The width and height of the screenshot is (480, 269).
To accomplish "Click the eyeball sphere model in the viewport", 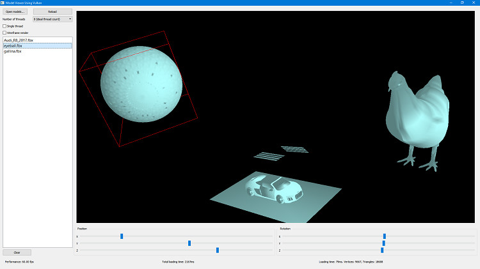I will (x=141, y=85).
